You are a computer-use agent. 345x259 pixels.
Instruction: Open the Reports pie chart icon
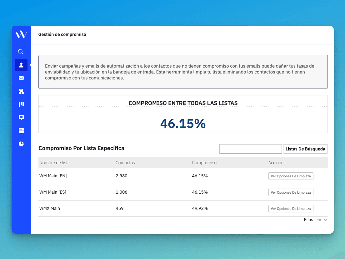[x=21, y=144]
